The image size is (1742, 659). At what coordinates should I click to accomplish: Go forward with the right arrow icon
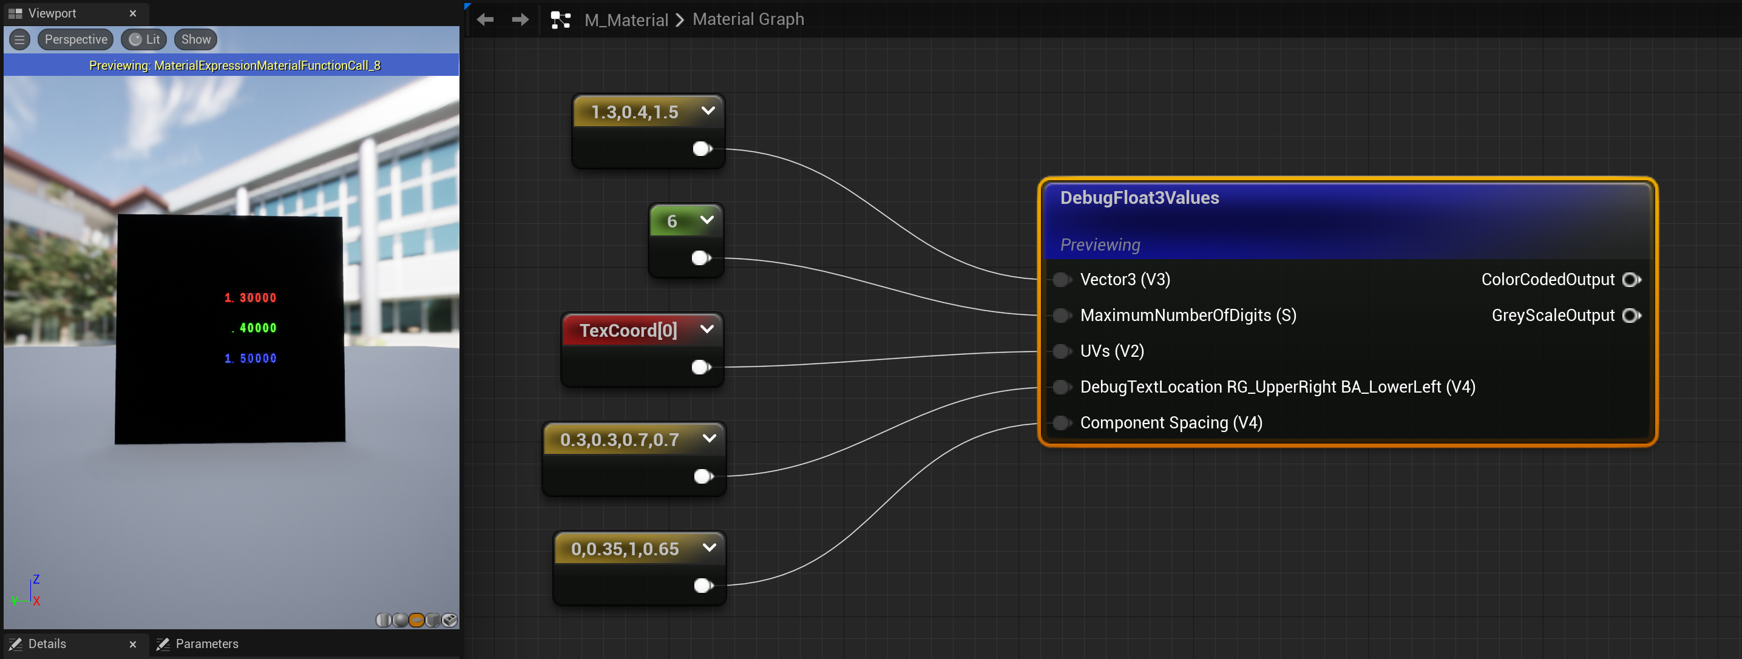pyautogui.click(x=520, y=19)
